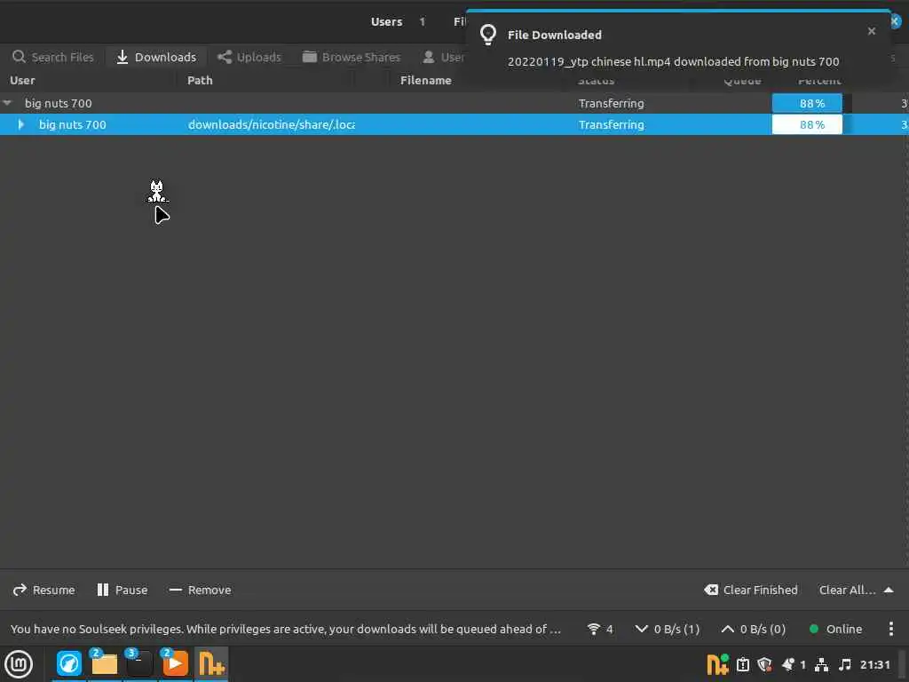909x682 pixels.
Task: Click the clipboard tray icon
Action: tap(743, 664)
